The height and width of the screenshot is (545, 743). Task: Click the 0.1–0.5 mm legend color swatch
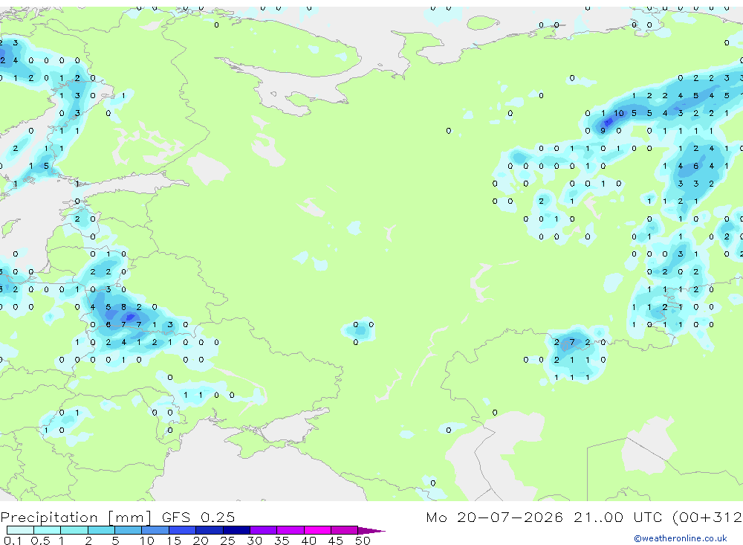[20, 530]
